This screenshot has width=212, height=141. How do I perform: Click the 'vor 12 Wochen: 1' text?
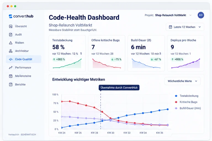coord(181,54)
